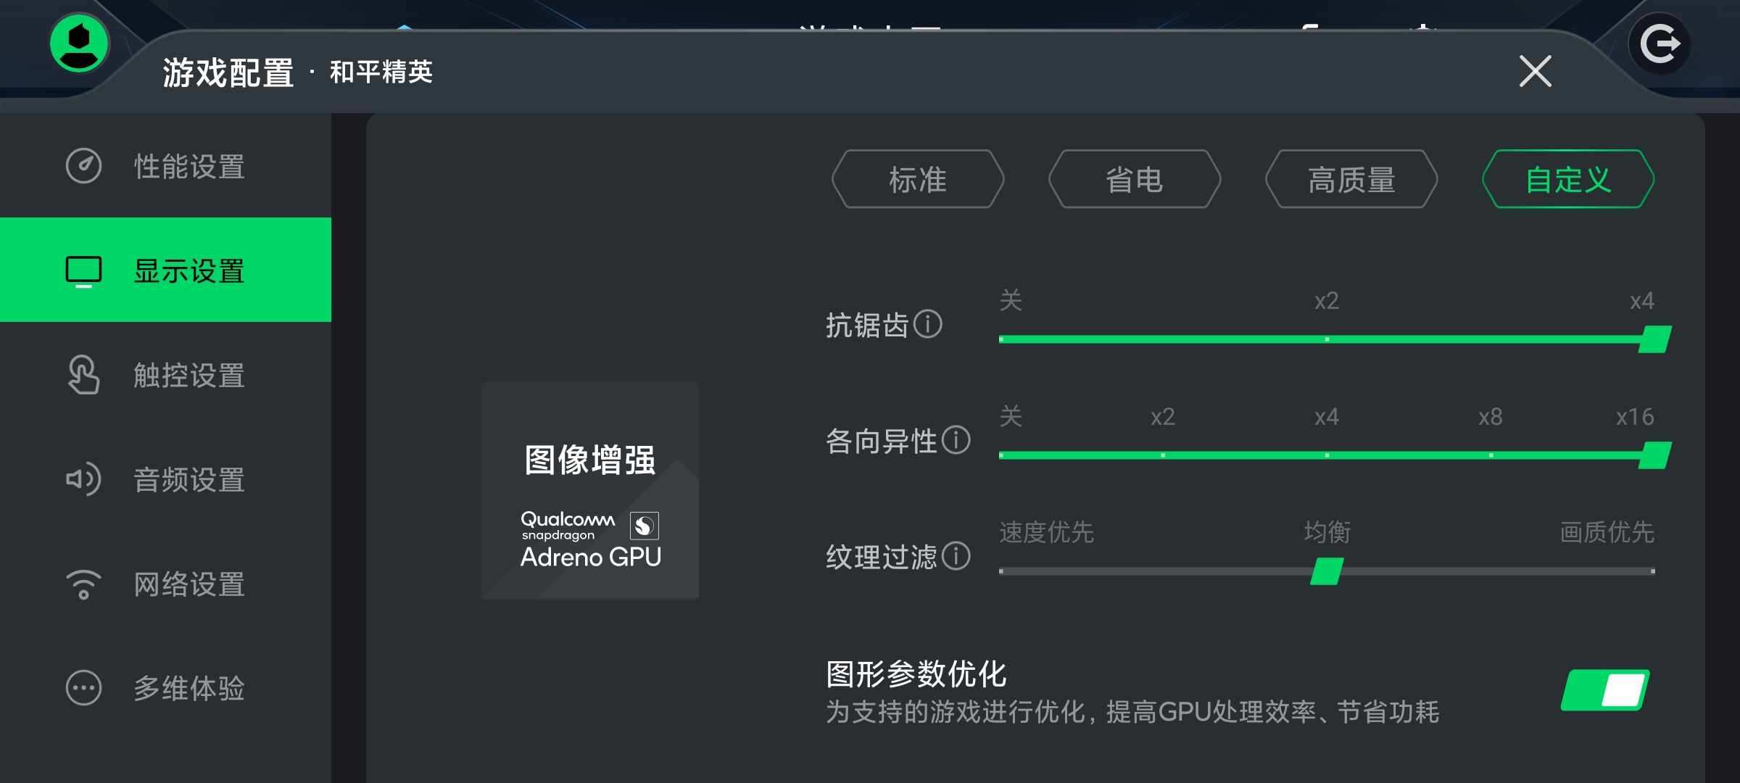Select the 标准 preset mode

(918, 179)
